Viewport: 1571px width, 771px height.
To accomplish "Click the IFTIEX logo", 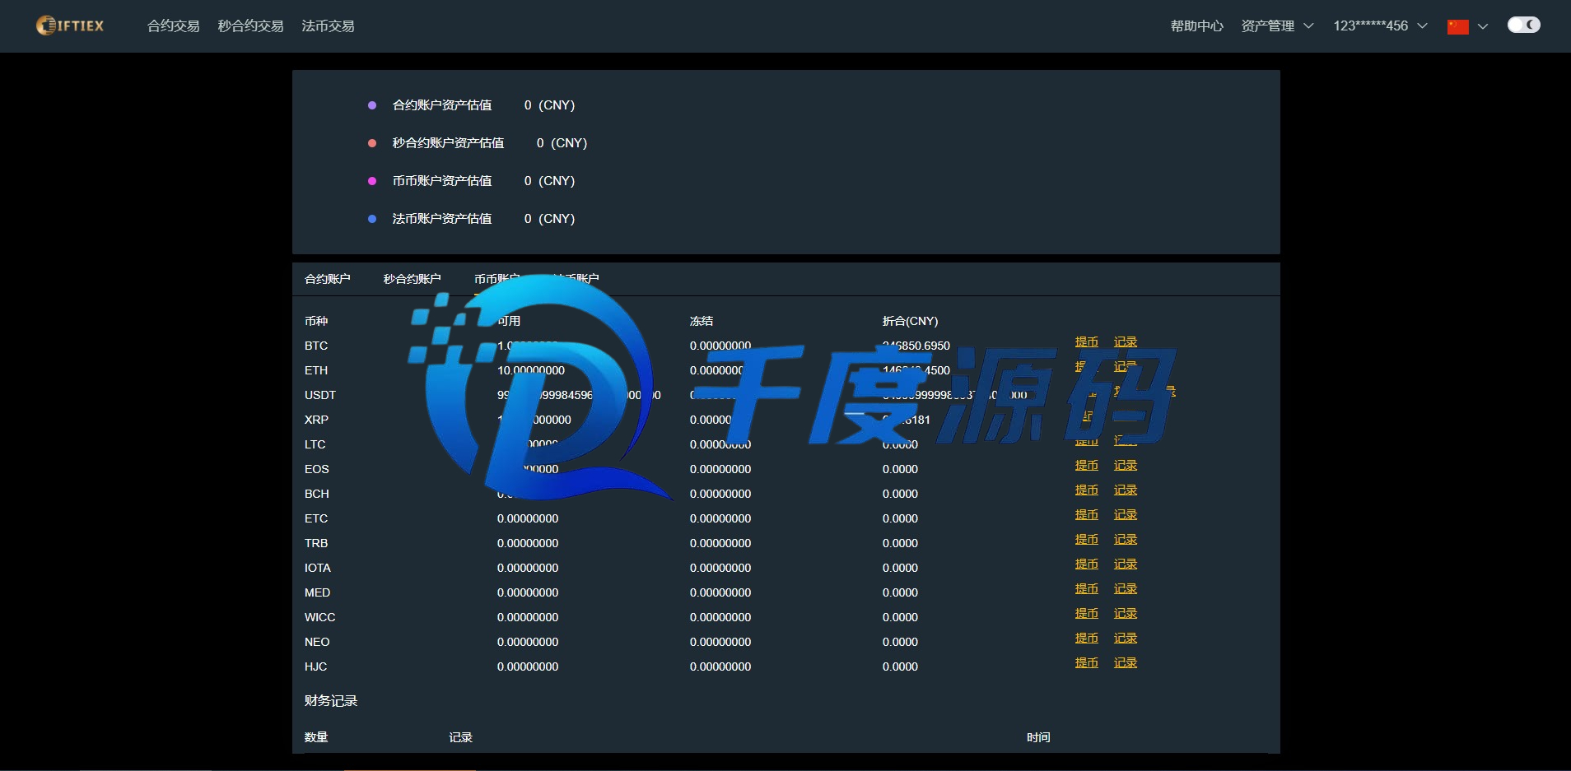I will (70, 26).
